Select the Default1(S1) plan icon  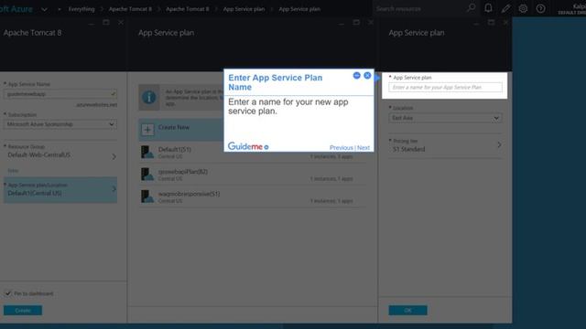[x=147, y=152]
